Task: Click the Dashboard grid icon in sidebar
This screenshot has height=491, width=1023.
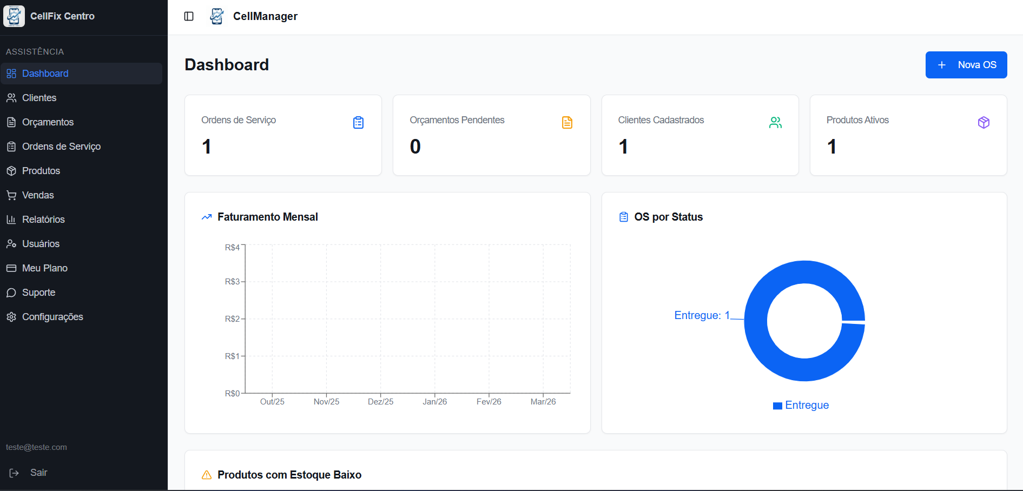Action: (11, 74)
